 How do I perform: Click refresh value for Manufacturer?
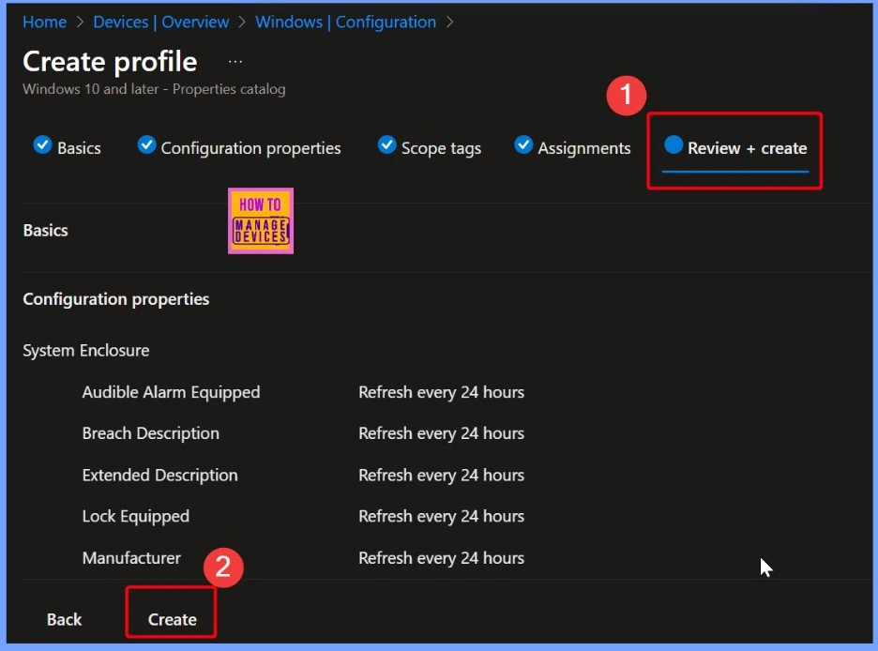[x=441, y=557]
